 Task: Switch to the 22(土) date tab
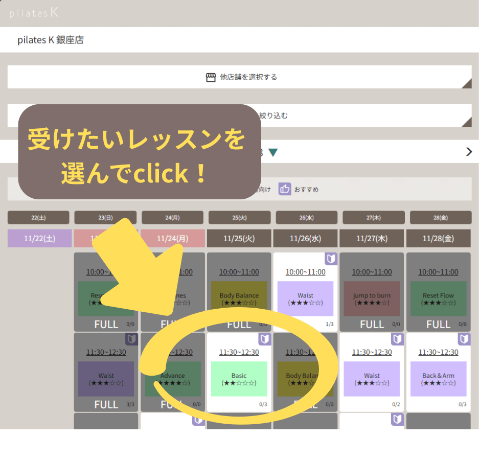click(38, 217)
